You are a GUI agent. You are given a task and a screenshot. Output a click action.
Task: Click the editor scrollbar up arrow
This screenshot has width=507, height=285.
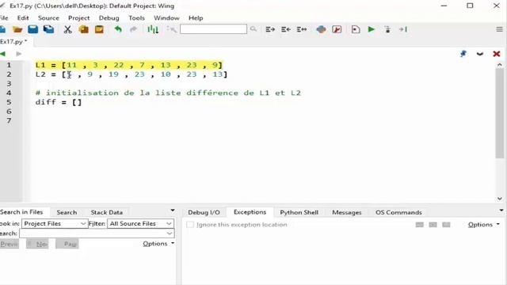pos(500,65)
